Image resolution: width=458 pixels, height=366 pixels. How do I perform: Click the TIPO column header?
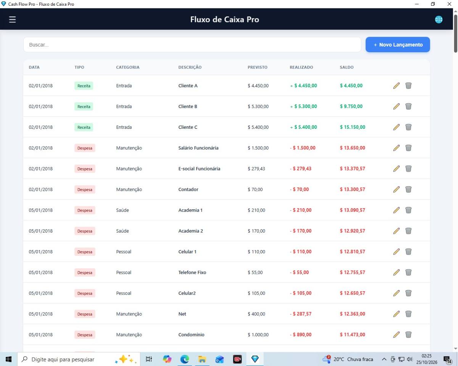pos(79,67)
